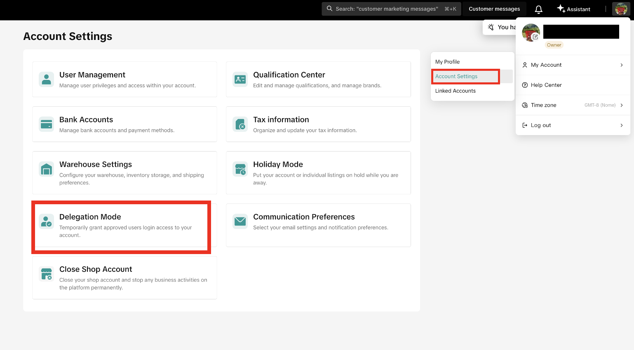The image size is (634, 350).
Task: Click the Qualification Center ID icon
Action: point(240,79)
